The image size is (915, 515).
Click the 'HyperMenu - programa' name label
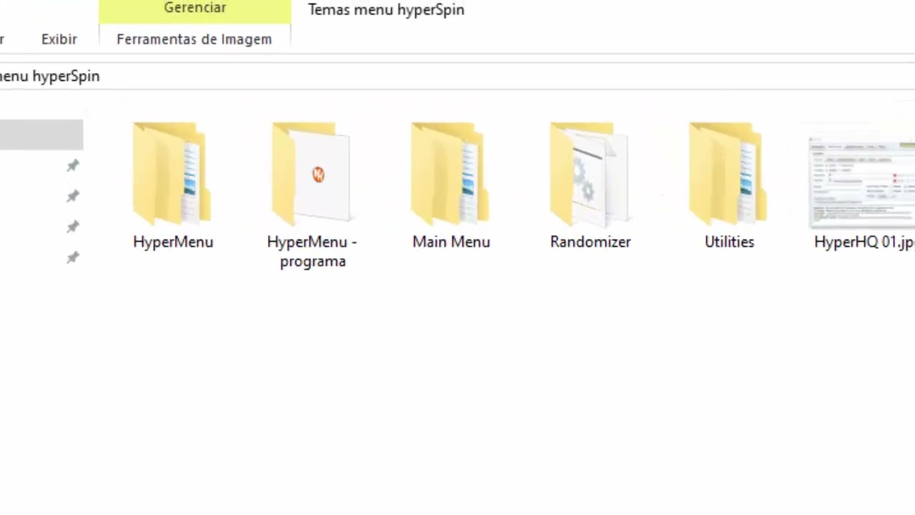click(x=312, y=251)
